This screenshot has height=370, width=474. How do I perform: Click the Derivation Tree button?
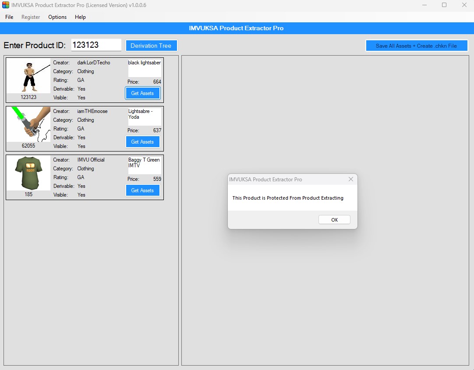pos(151,46)
